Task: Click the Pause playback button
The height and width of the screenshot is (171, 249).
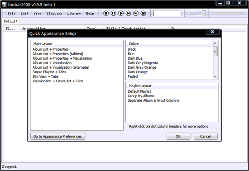Action: pyautogui.click(x=113, y=13)
